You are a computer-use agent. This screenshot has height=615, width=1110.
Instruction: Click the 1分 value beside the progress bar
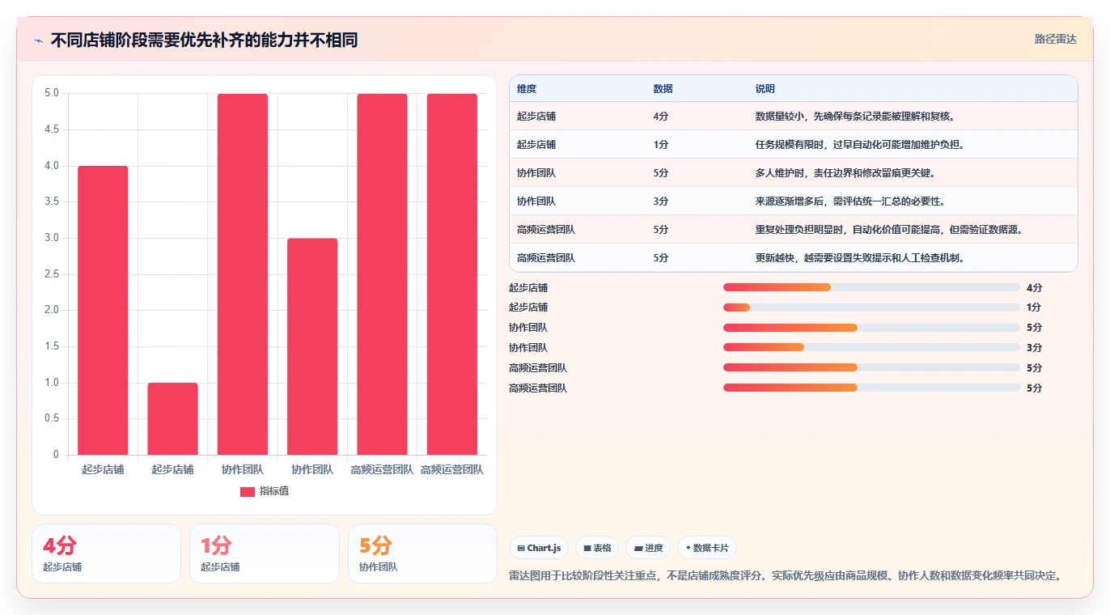pos(1034,307)
